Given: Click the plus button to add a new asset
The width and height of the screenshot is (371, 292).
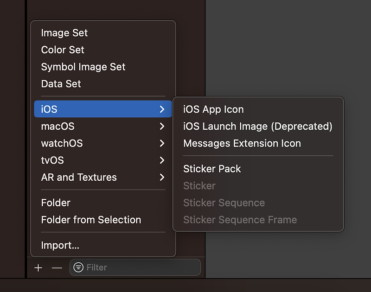Looking at the screenshot, I should pos(38,267).
